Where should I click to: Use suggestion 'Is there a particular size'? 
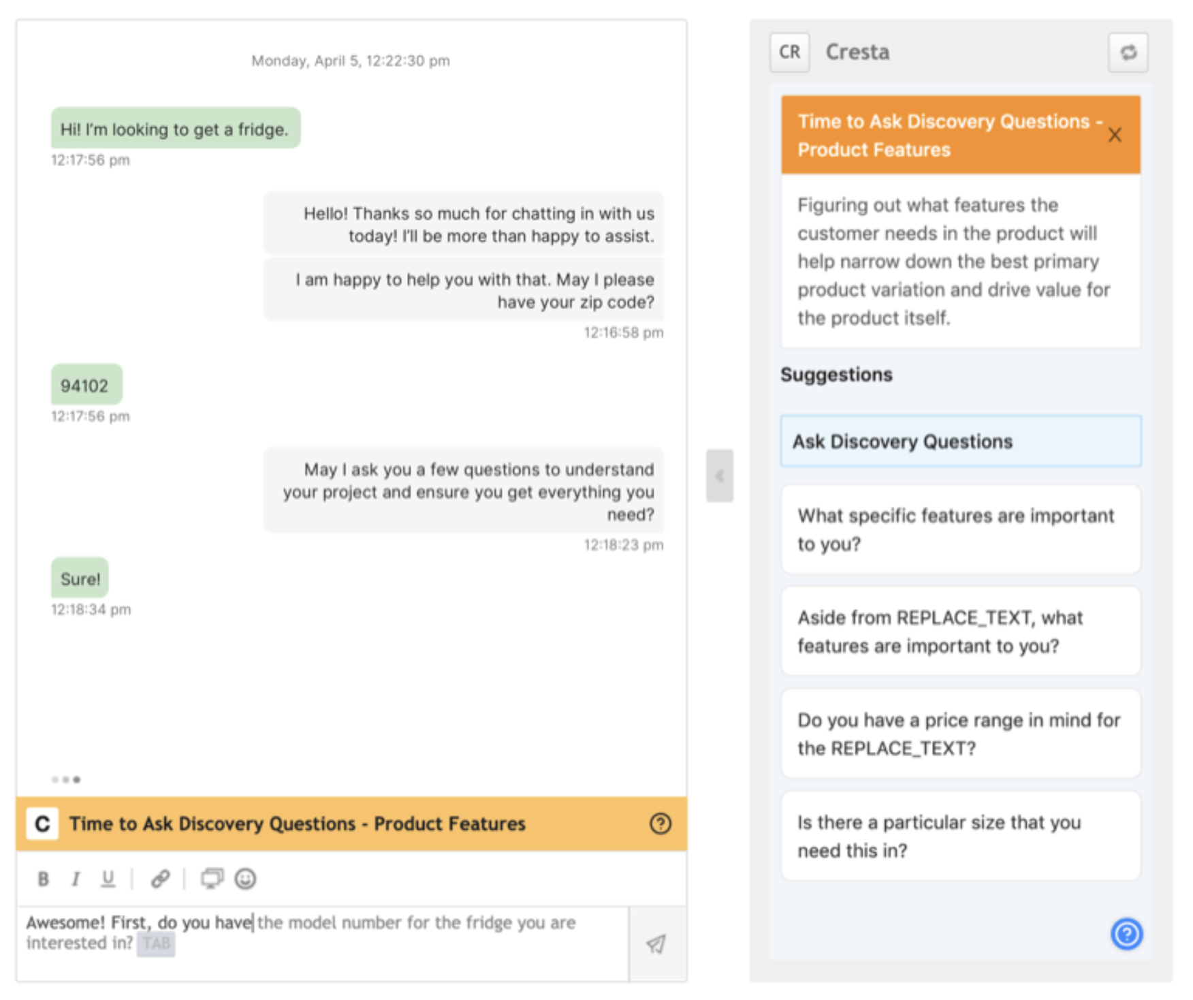click(960, 836)
